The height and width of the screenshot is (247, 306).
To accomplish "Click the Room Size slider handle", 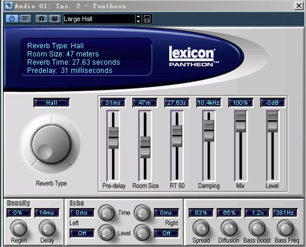I will [145, 148].
